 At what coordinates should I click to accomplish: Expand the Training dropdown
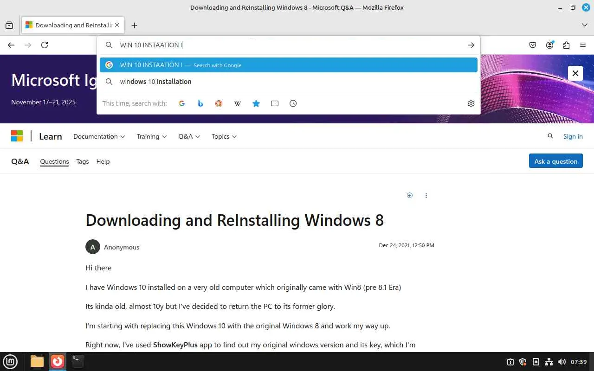(152, 136)
